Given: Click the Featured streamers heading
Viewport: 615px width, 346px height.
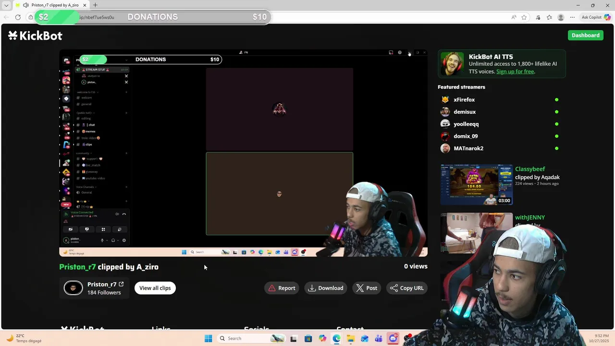Looking at the screenshot, I should pos(461,87).
